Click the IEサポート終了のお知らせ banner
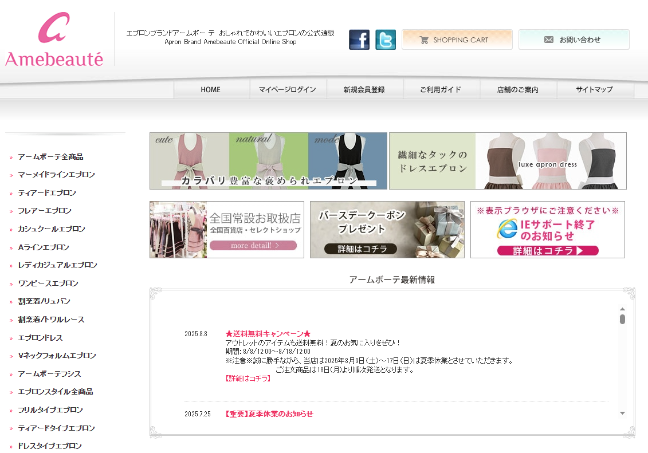This screenshot has height=453, width=648. (548, 230)
